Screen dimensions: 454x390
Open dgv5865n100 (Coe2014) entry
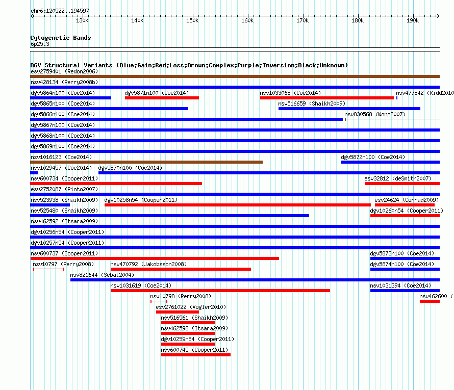(63, 103)
